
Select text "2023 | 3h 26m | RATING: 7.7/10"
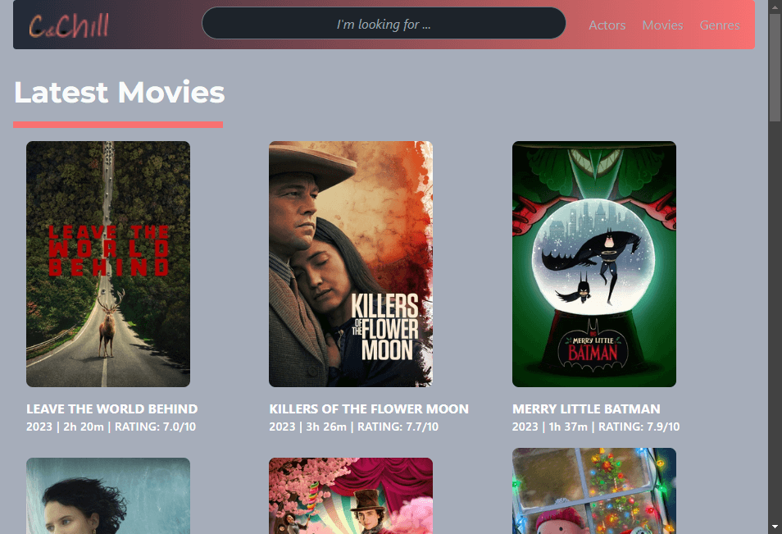tap(354, 427)
